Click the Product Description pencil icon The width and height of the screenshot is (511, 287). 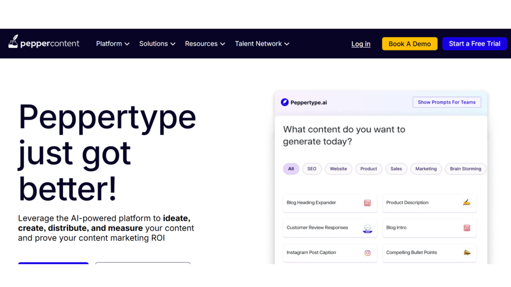467,203
